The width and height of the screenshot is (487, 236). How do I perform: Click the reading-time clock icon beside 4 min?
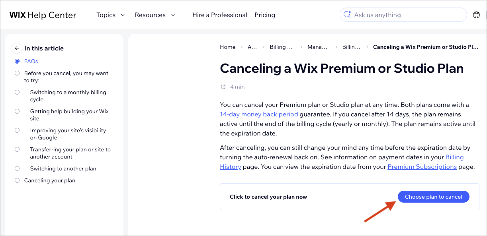pos(223,86)
